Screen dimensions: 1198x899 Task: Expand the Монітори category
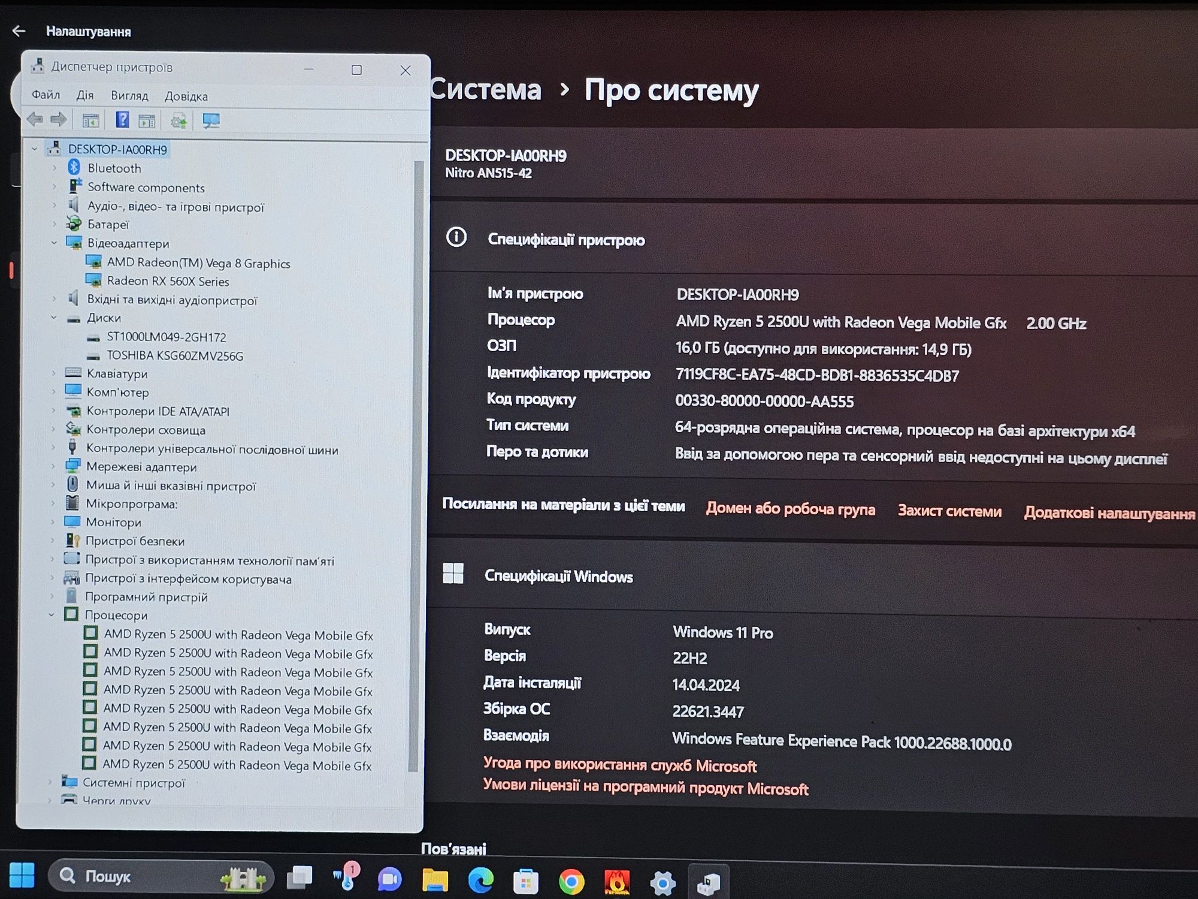point(53,521)
